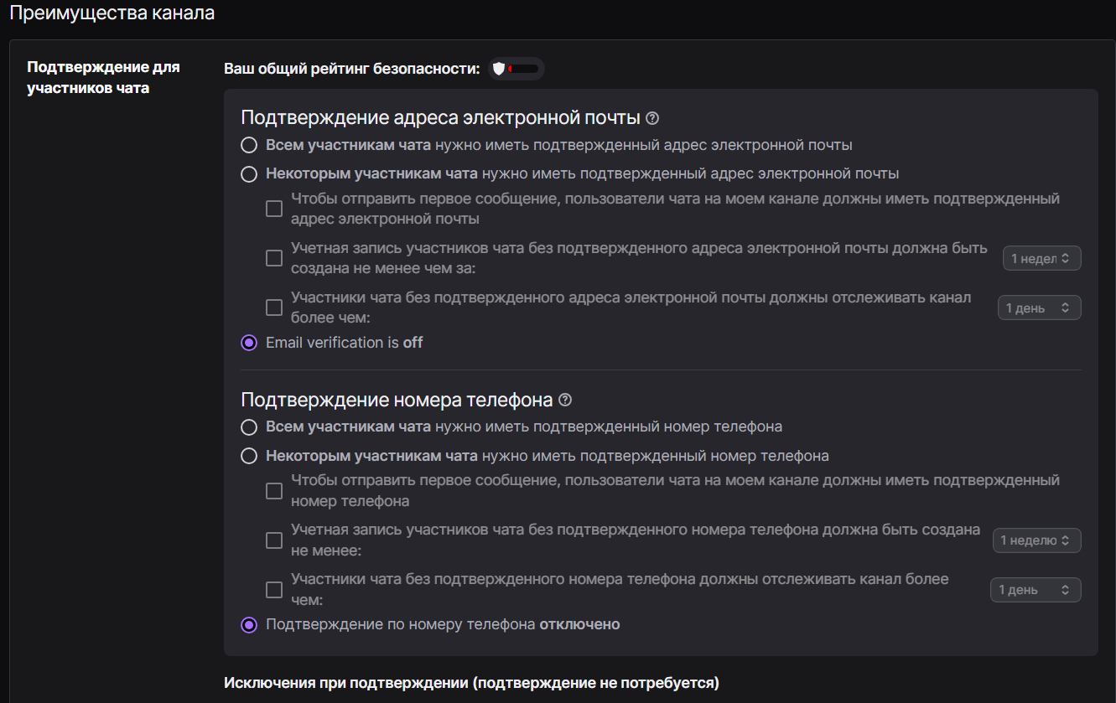Click the shield icon in security rating
Screen dimensions: 1116x703
(x=499, y=69)
